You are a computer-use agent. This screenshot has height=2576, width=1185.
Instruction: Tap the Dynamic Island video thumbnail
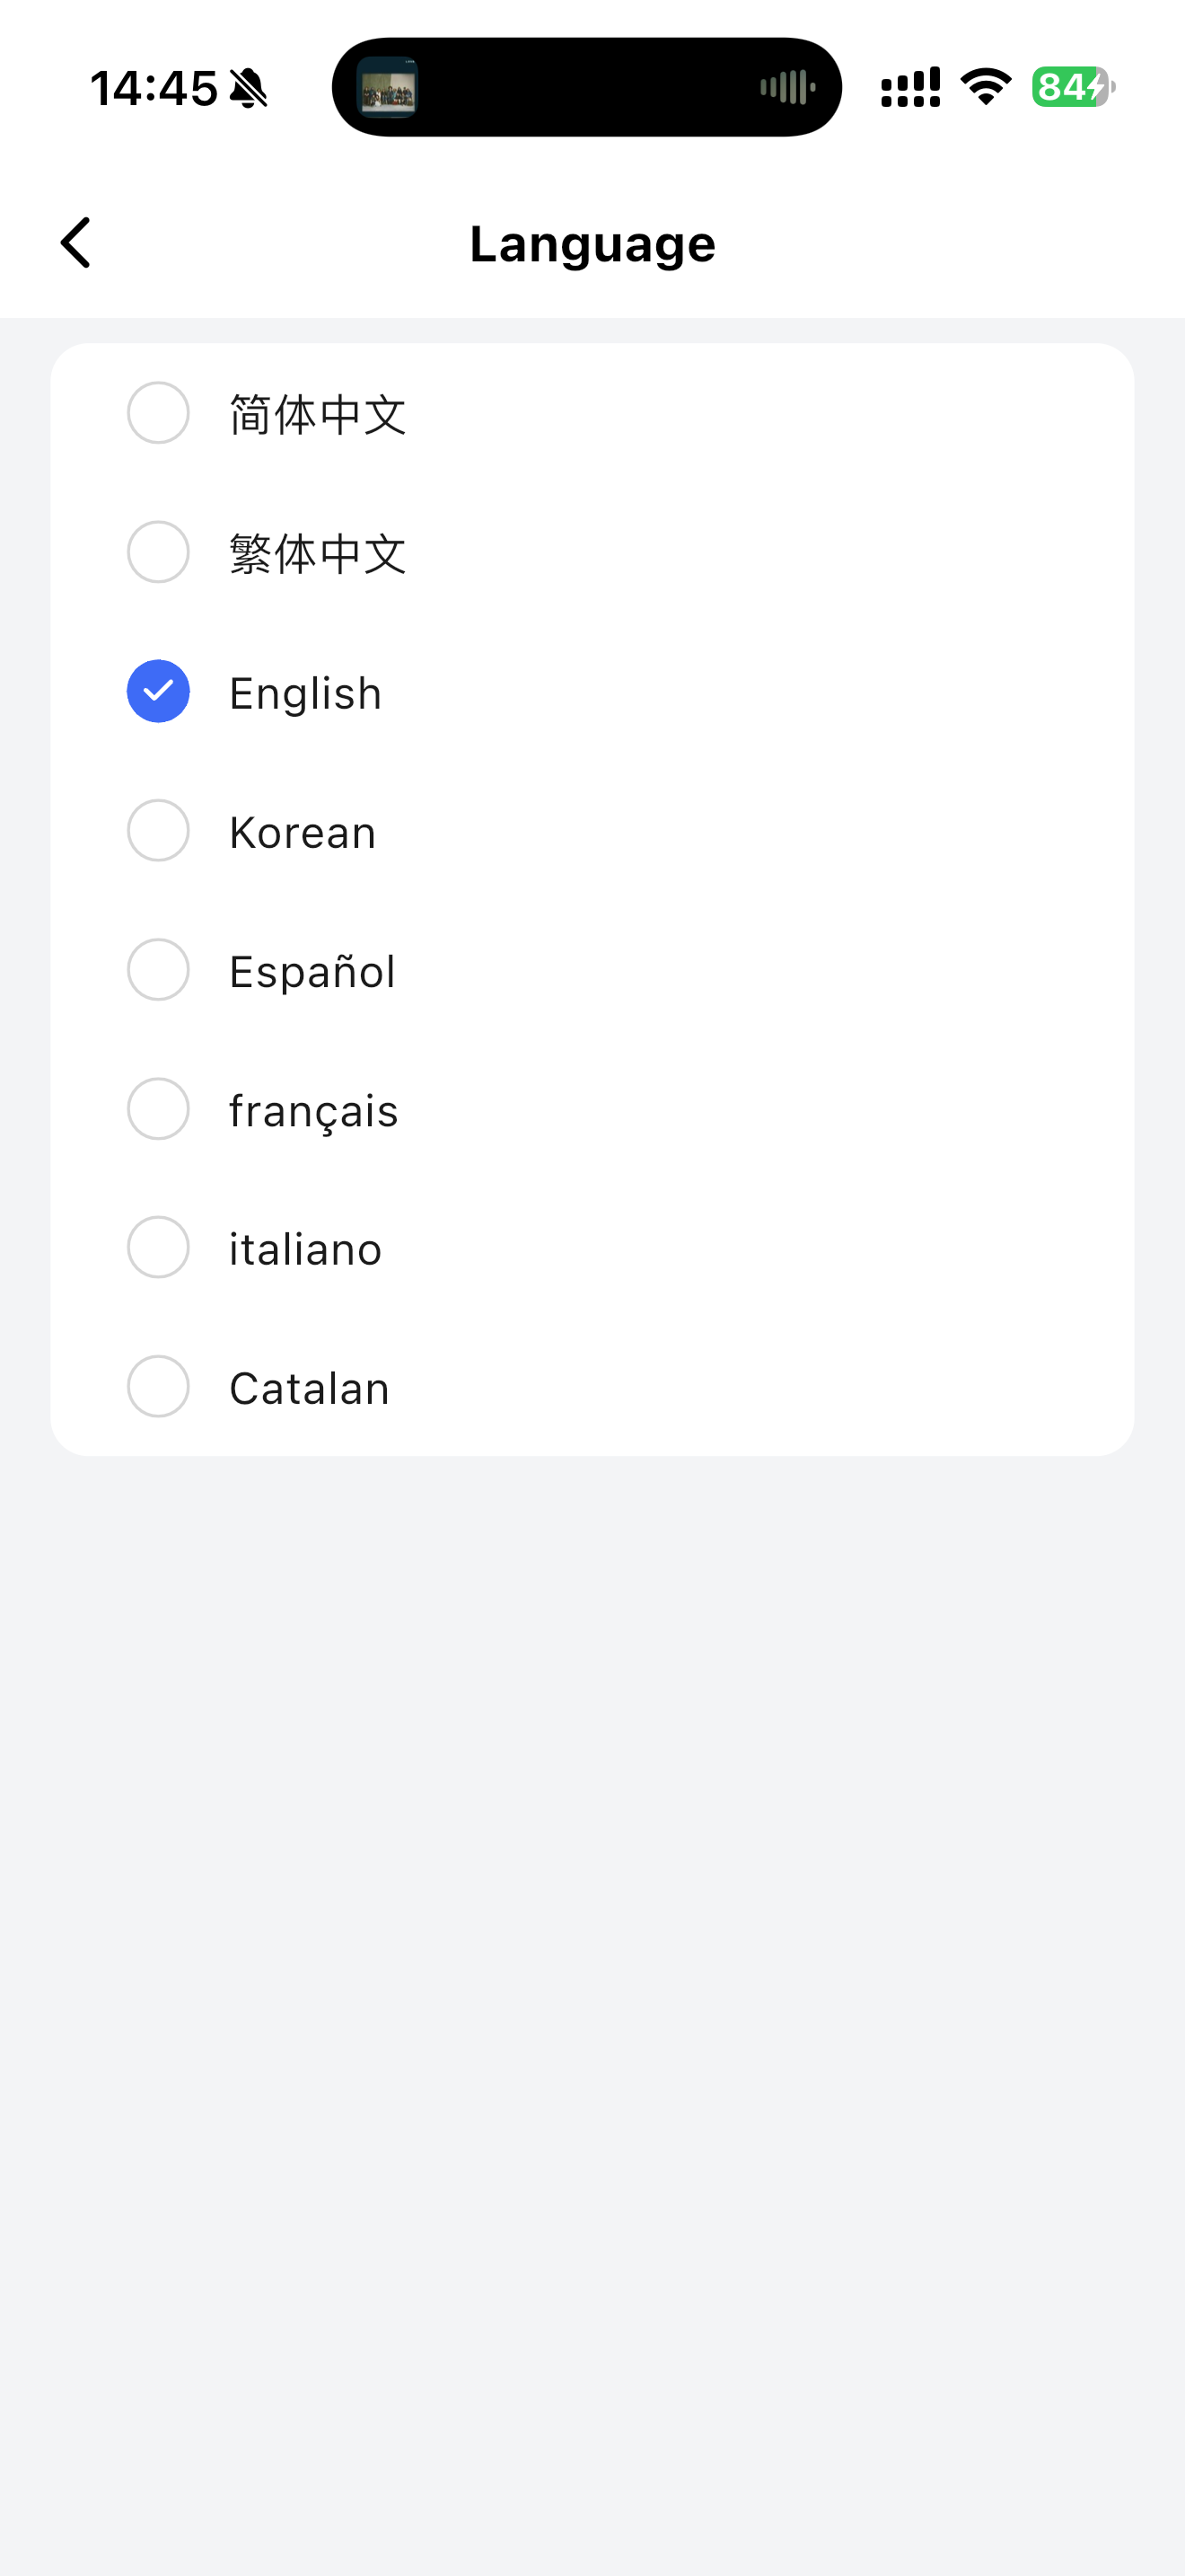[388, 88]
